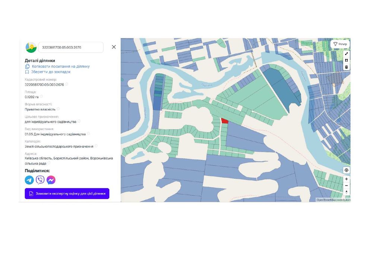
Task: Zoom out of the map
Action: point(346,185)
